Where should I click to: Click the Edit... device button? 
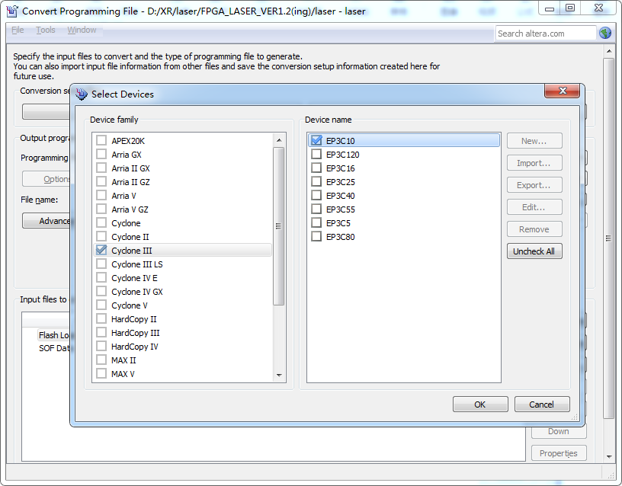pyautogui.click(x=534, y=207)
